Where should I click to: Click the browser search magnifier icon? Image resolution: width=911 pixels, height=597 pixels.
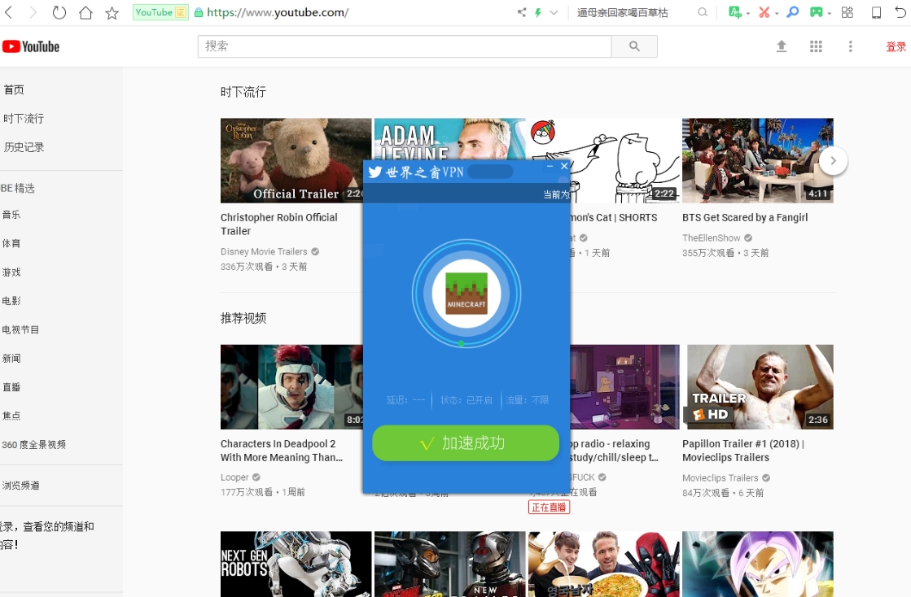(703, 12)
